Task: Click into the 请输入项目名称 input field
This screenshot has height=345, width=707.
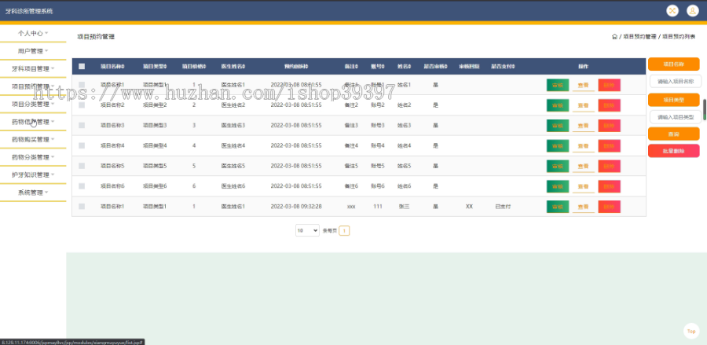Action: (x=676, y=81)
